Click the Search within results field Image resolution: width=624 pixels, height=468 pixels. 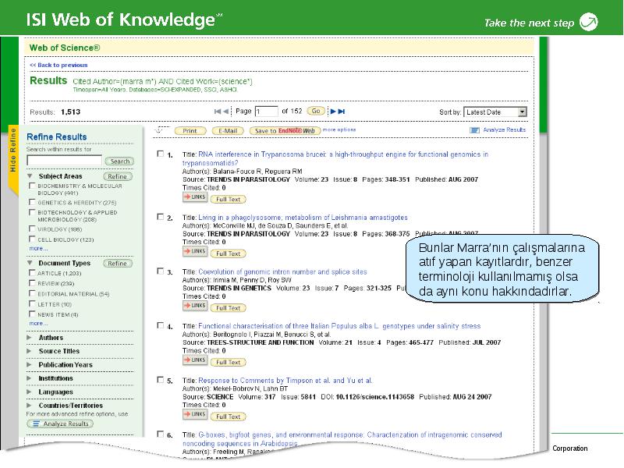click(x=65, y=161)
